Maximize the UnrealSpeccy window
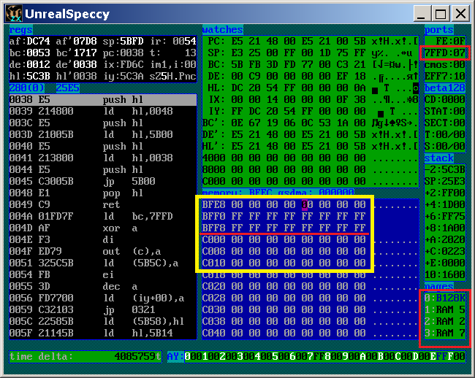The image size is (475, 378). (441, 14)
